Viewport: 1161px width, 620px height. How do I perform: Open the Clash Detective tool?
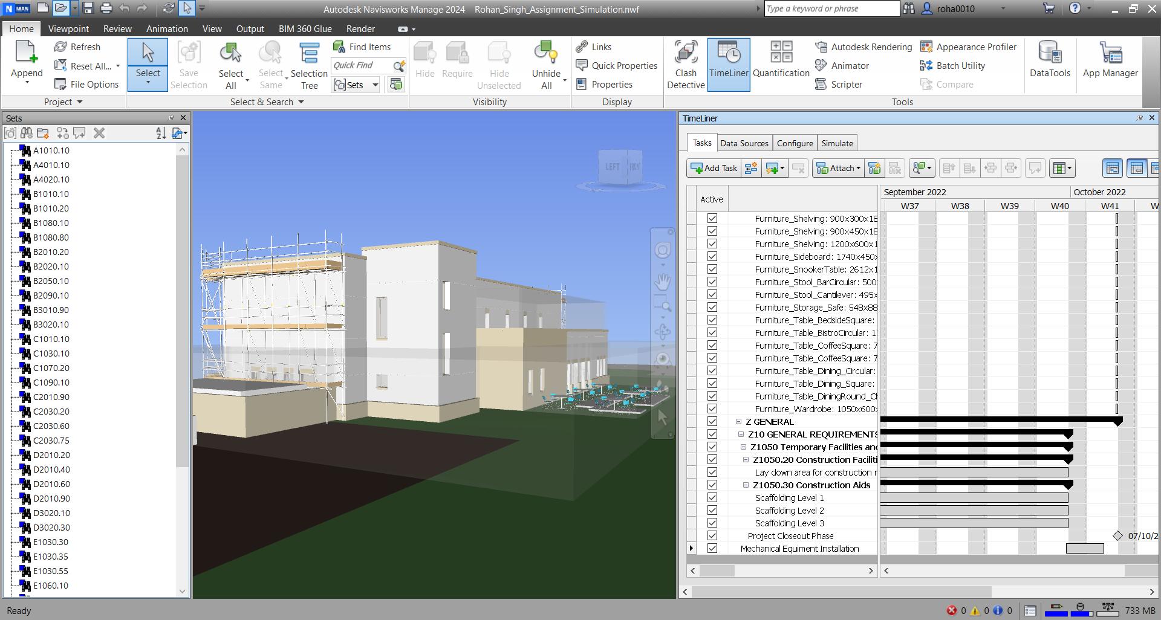coord(686,65)
